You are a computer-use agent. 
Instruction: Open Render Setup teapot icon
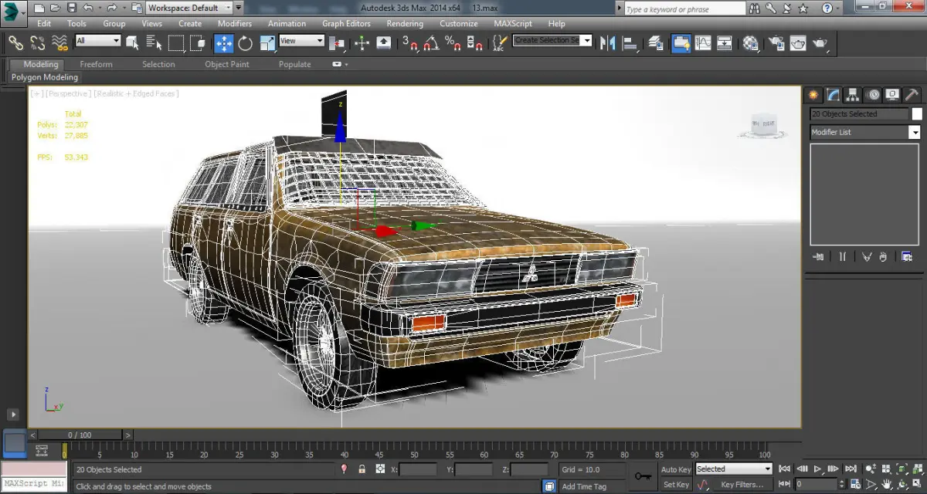(776, 43)
